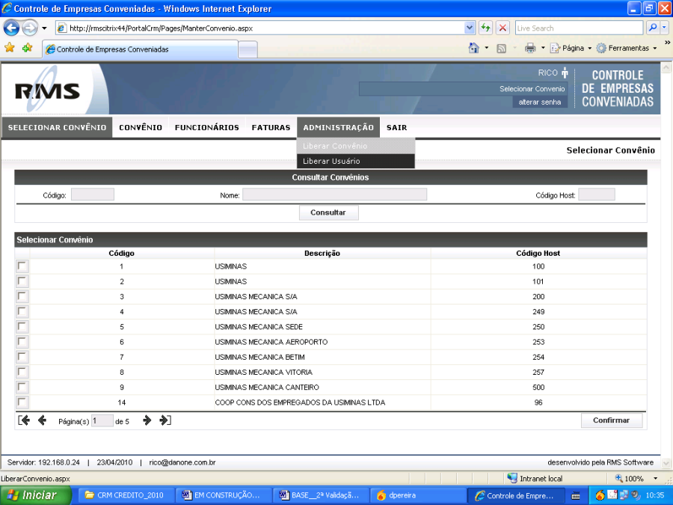
Task: Open the zoom level dropdown arrow
Action: [x=655, y=478]
